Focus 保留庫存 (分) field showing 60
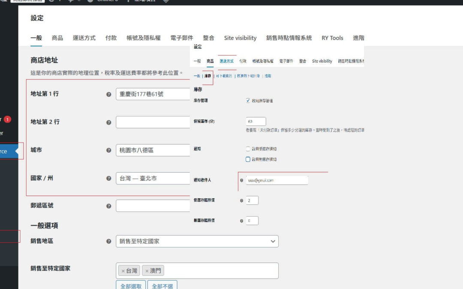Screen dimensions: 463x289 click(x=256, y=122)
